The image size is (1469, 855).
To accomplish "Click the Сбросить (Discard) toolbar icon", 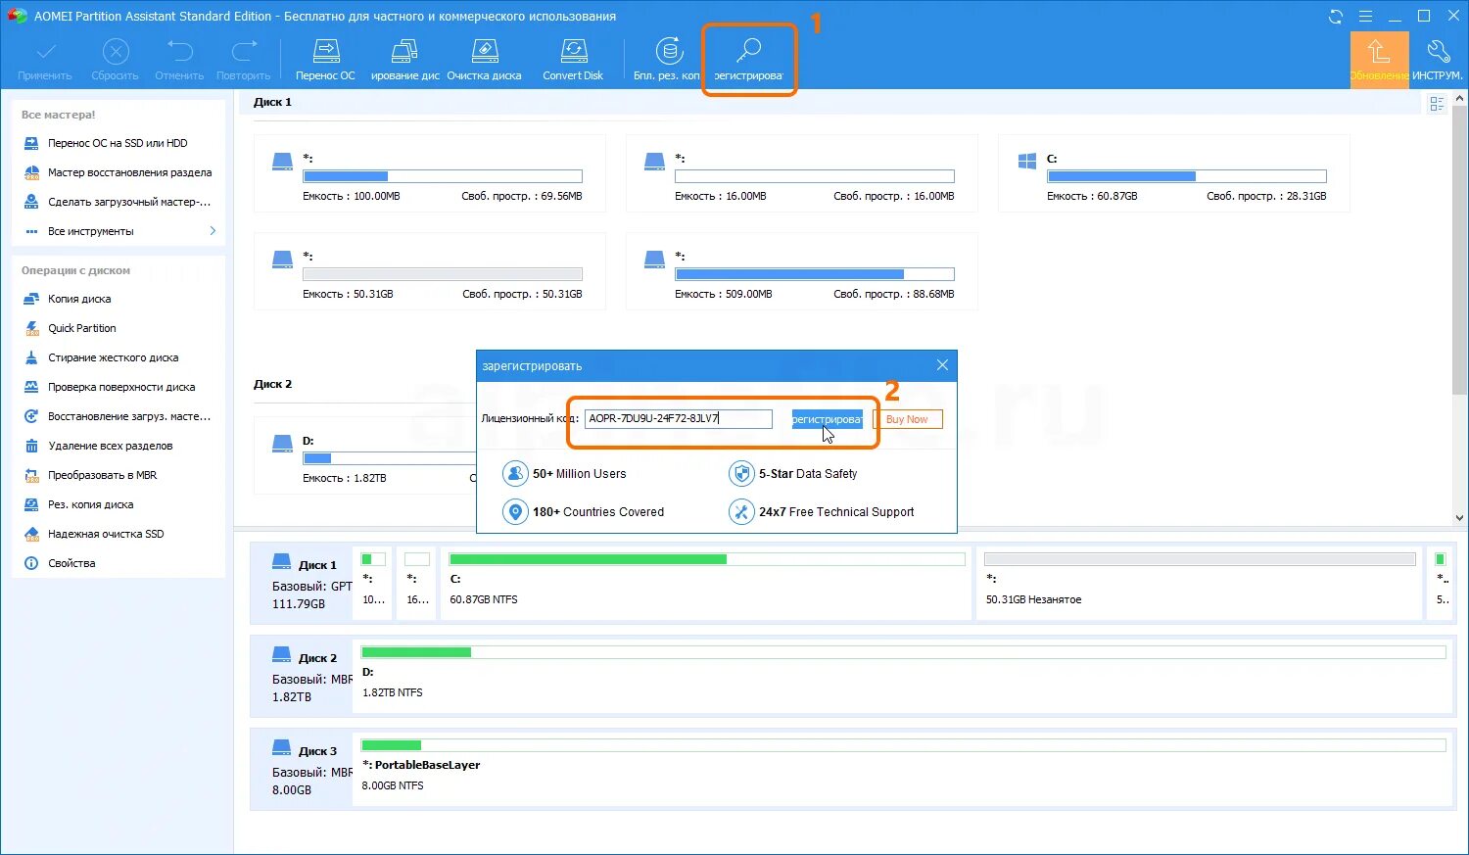I will click(115, 60).
